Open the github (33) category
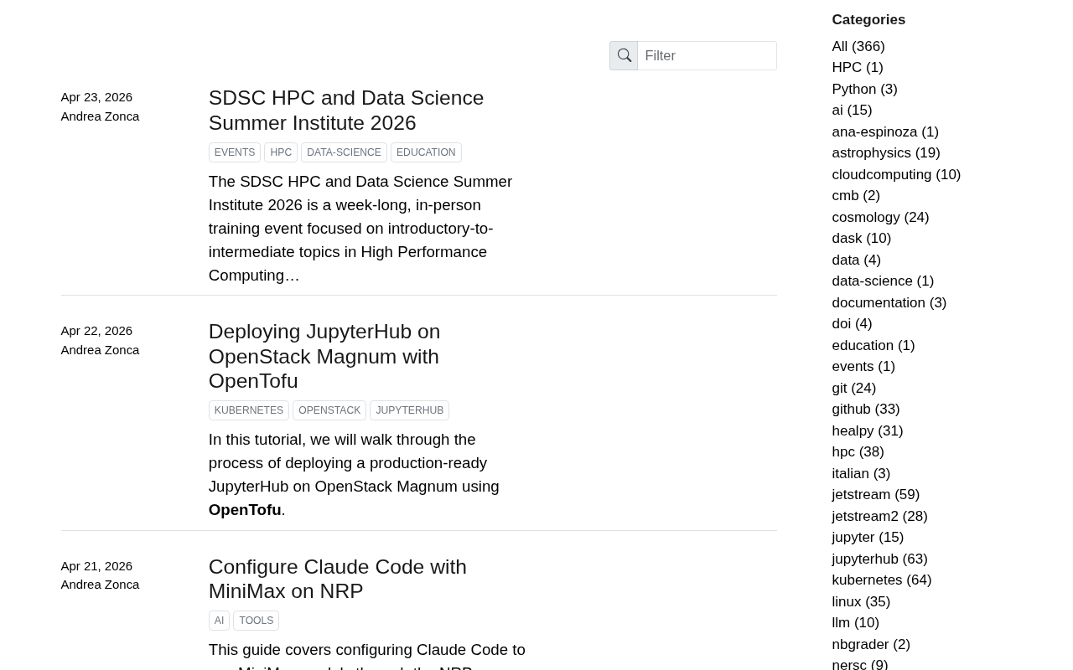1073x670 pixels. [865, 409]
